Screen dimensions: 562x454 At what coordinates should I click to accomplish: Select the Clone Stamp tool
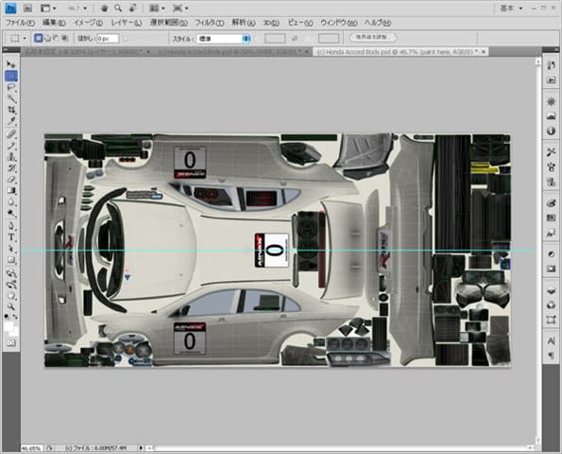point(11,157)
